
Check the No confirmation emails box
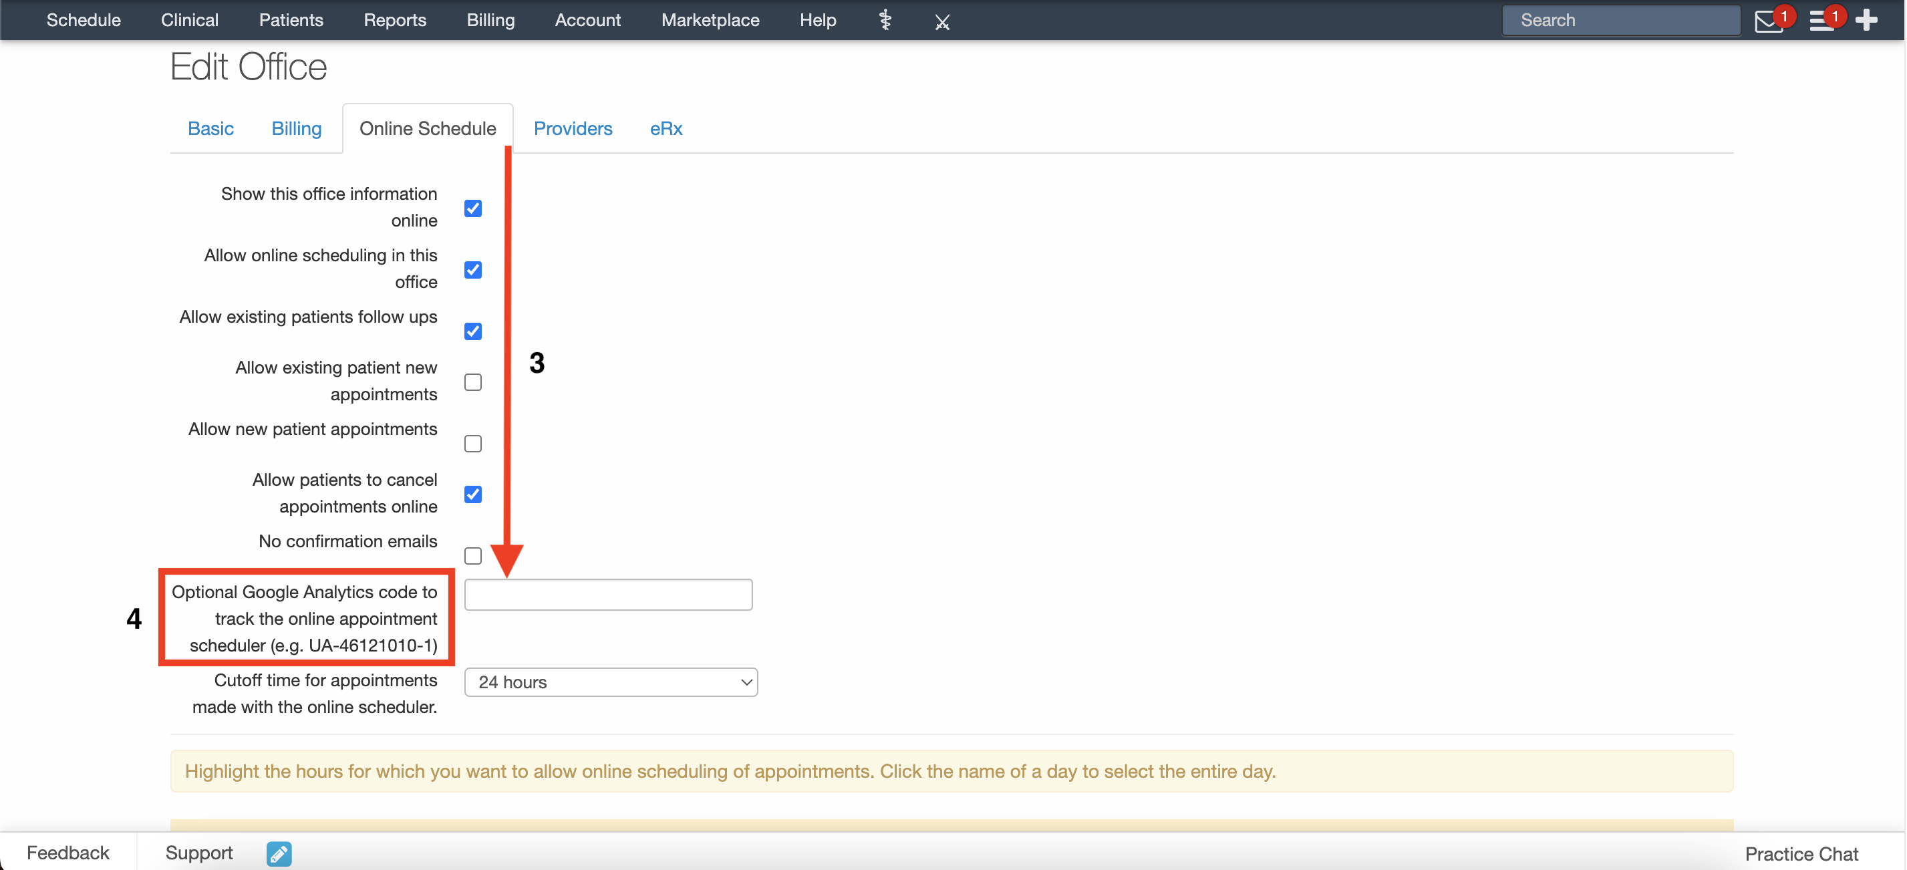(x=473, y=555)
